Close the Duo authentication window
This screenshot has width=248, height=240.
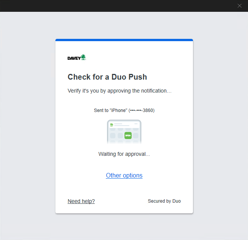tap(240, 6)
